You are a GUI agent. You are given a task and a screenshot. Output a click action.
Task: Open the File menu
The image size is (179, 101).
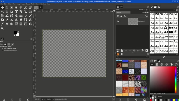(2, 4)
